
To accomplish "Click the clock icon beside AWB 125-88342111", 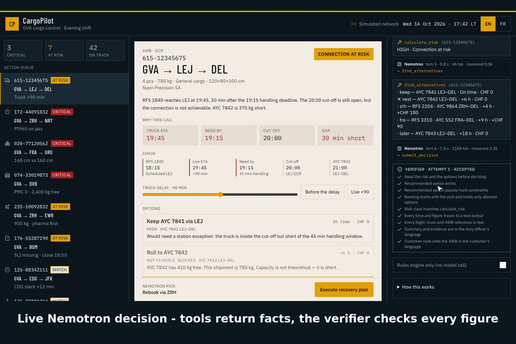I will click(x=7, y=270).
